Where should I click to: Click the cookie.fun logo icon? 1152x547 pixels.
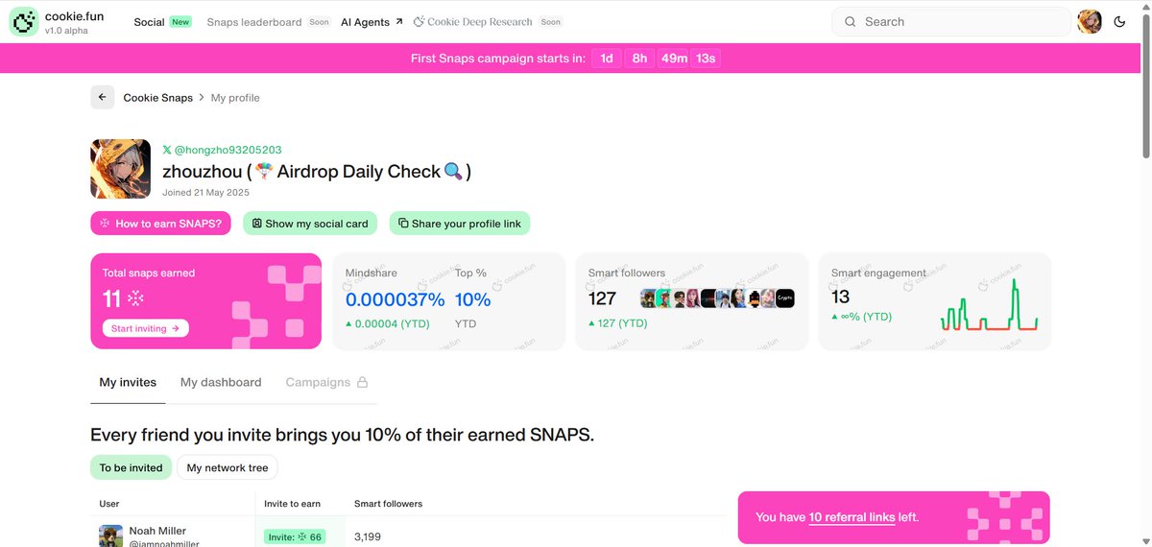(x=24, y=22)
